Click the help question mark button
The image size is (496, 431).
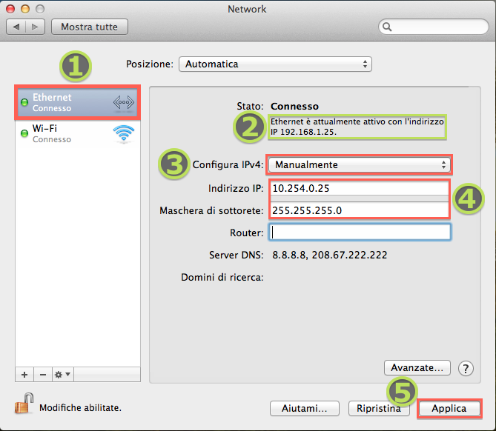466,368
